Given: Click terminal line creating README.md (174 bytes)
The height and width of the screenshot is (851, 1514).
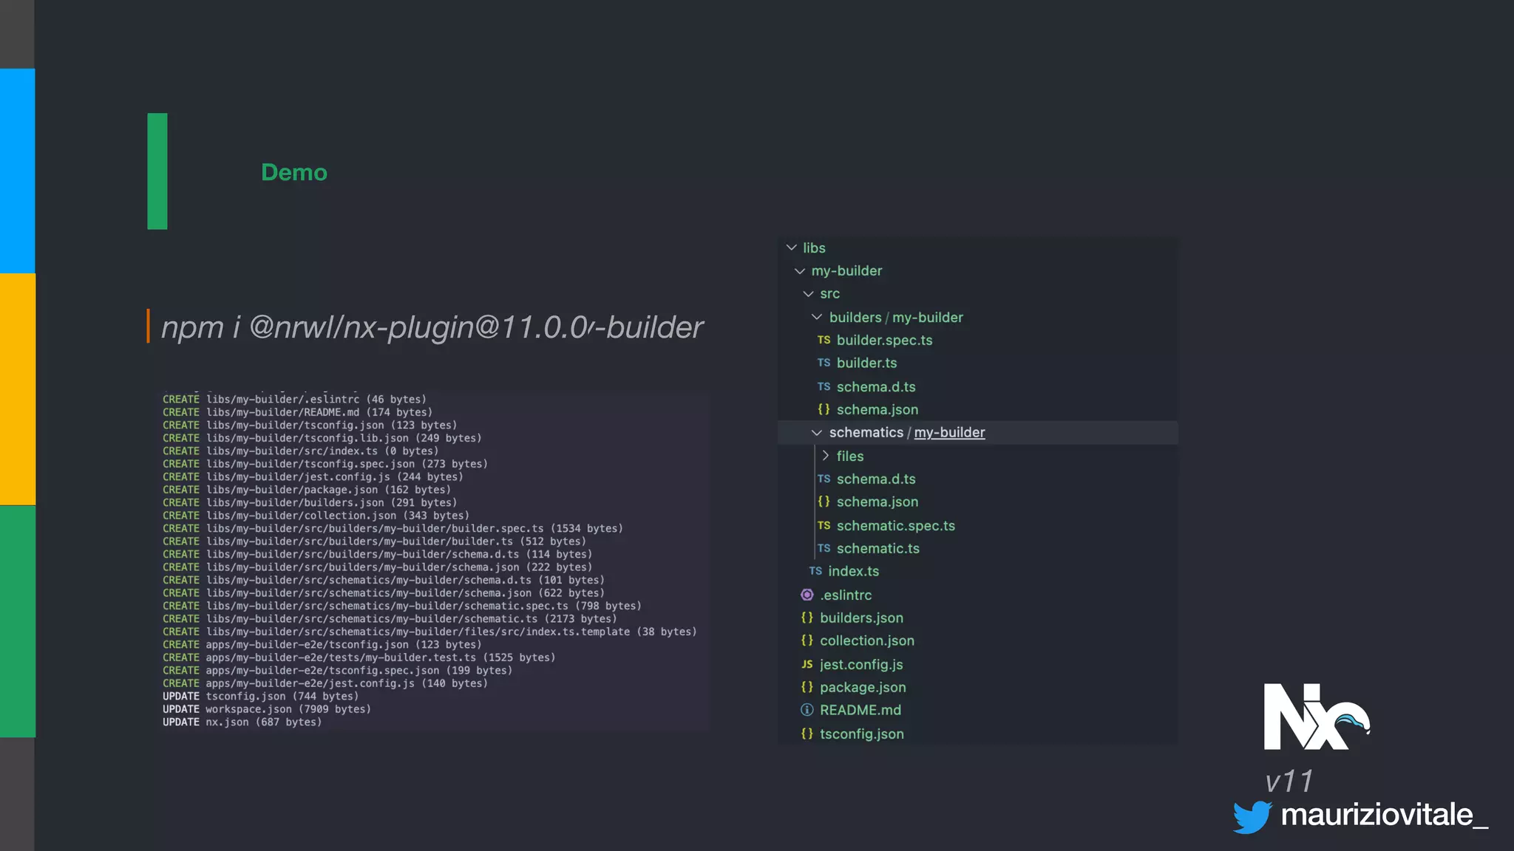Looking at the screenshot, I should (297, 412).
